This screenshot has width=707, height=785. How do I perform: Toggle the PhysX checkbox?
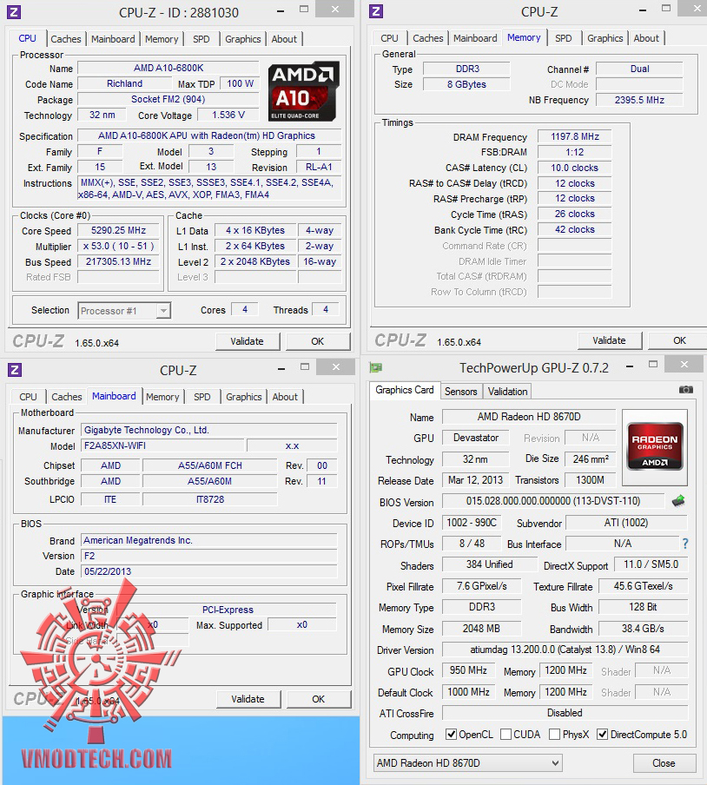pyautogui.click(x=554, y=735)
